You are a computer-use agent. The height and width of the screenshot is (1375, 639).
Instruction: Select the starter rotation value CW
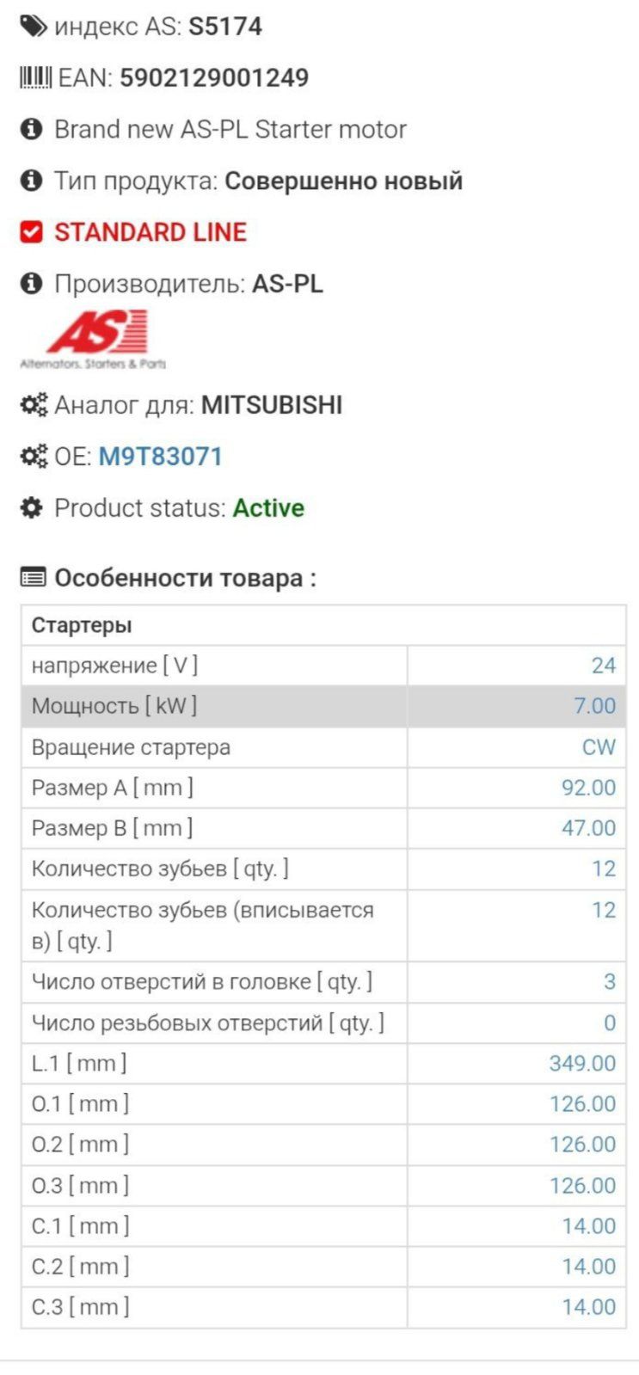(599, 747)
